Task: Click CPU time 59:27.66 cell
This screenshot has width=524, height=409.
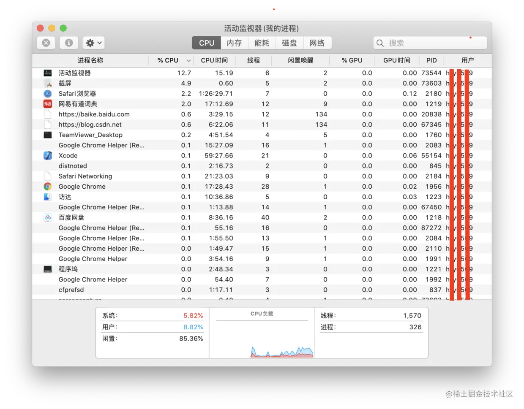Action: (x=219, y=156)
